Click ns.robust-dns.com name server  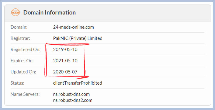point(71,94)
